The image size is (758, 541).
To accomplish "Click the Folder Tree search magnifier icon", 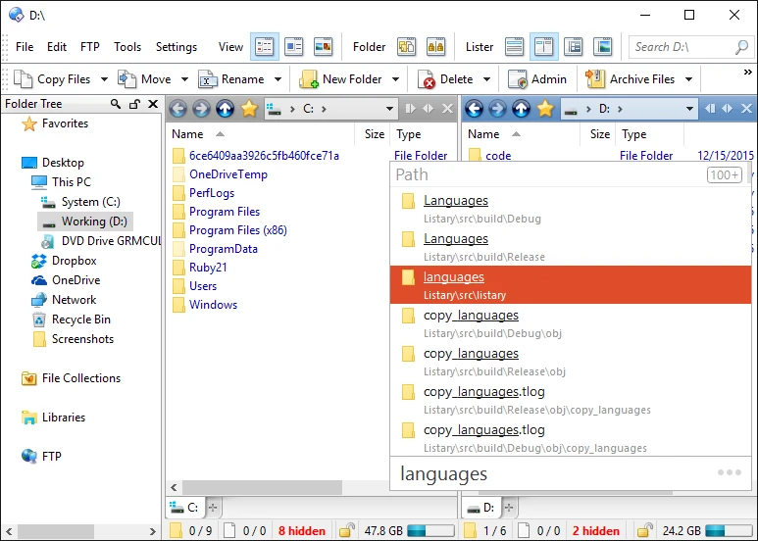I will pos(116,104).
